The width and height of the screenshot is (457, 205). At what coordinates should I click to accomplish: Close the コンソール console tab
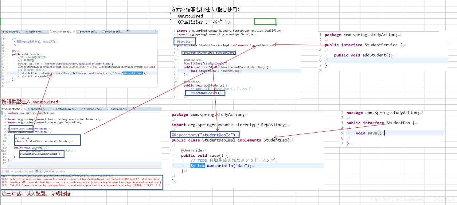click(x=53, y=172)
